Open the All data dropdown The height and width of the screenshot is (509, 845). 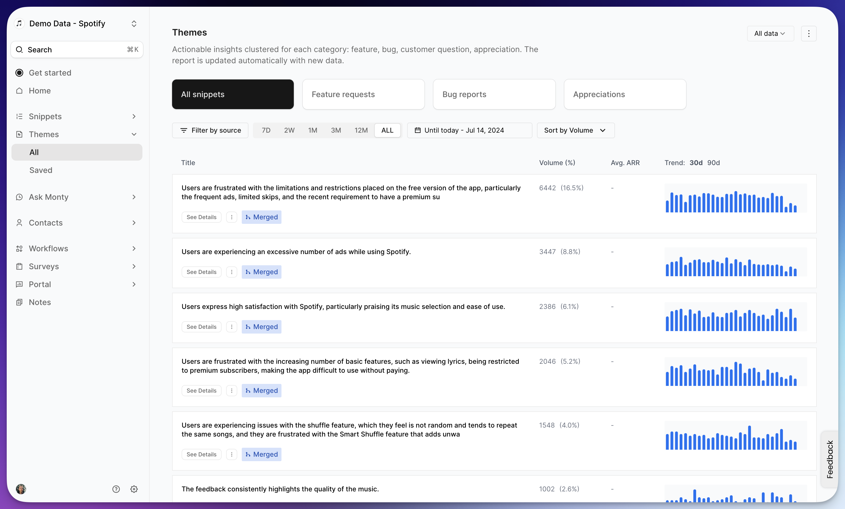pyautogui.click(x=770, y=34)
